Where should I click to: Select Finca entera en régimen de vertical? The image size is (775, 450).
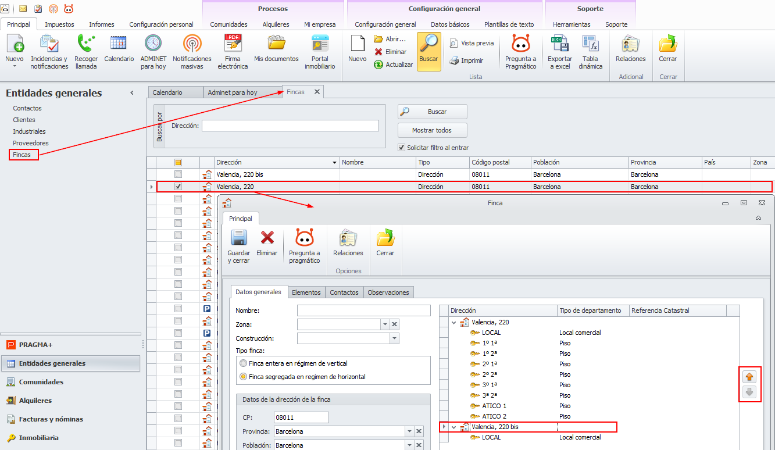[243, 363]
